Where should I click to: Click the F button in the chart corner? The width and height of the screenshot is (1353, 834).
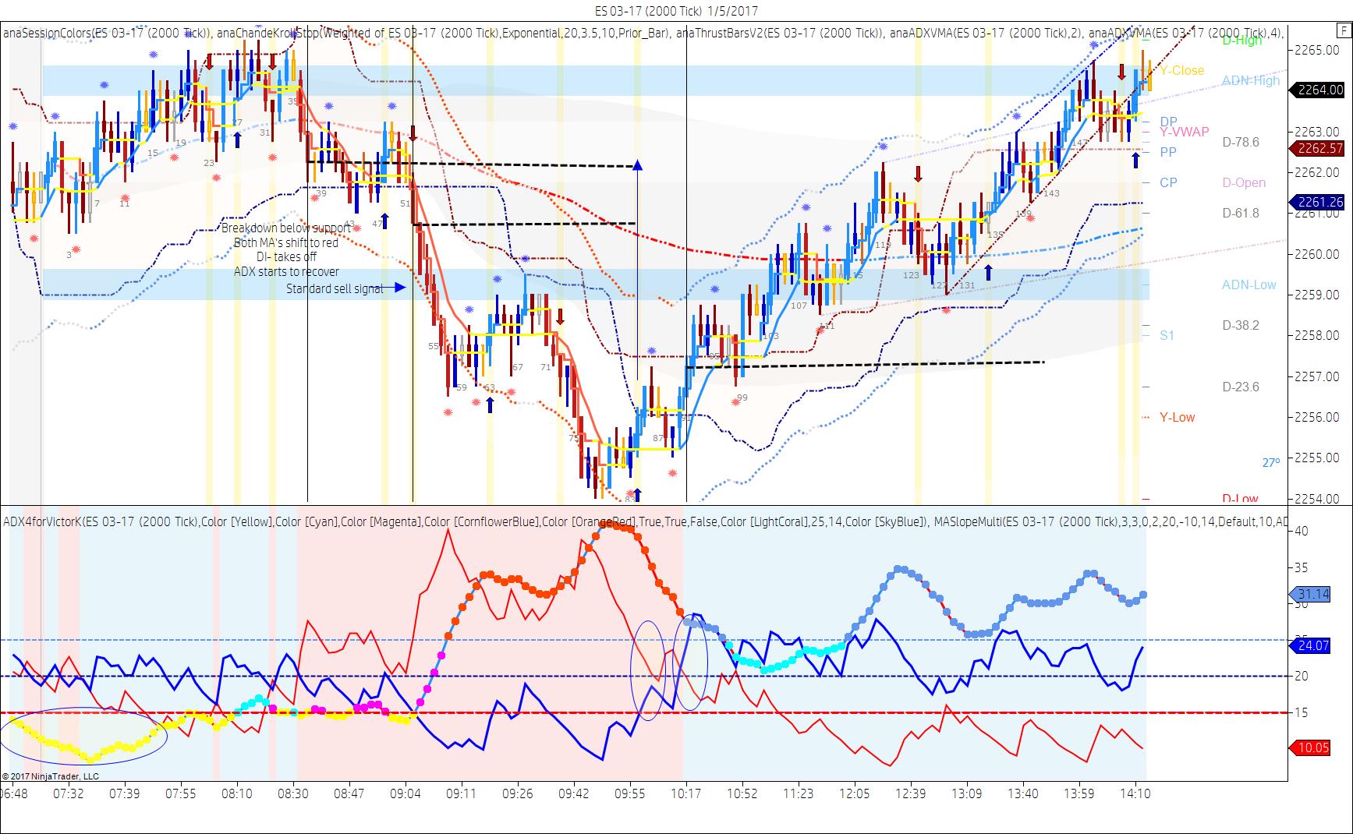tap(1343, 32)
